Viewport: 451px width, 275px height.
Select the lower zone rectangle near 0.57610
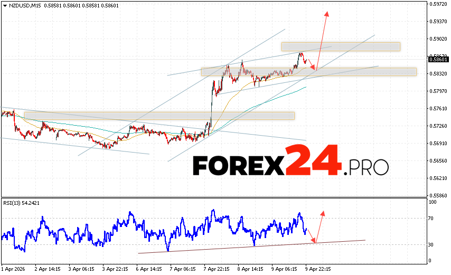(158, 116)
